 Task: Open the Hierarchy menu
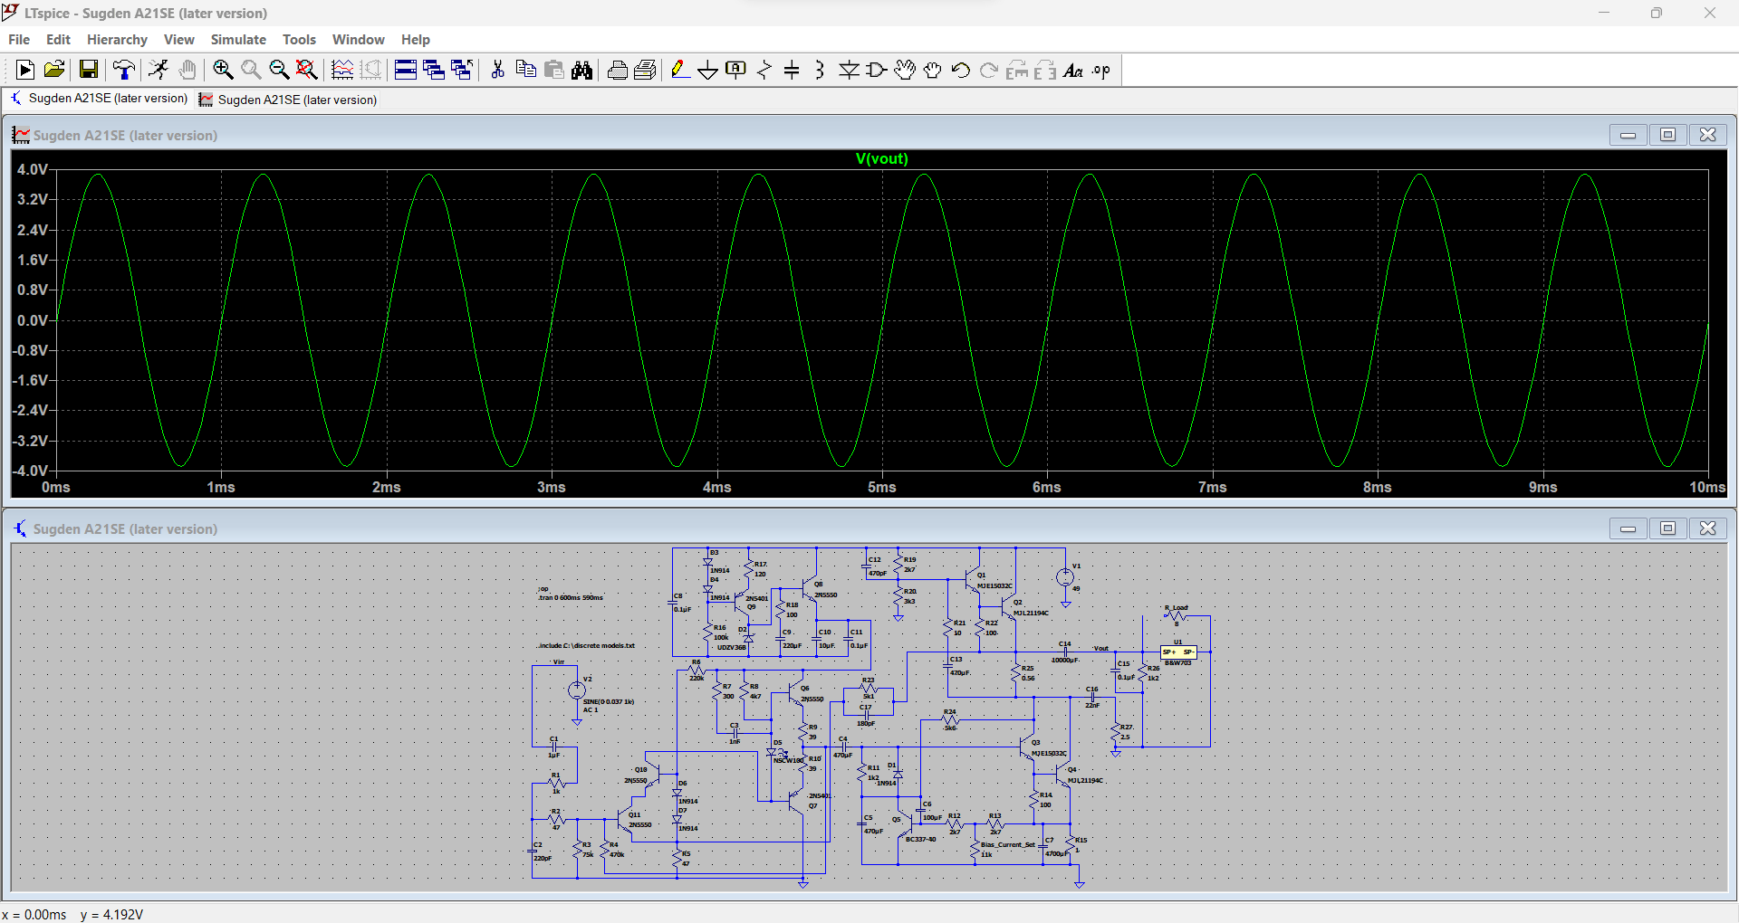click(x=117, y=40)
